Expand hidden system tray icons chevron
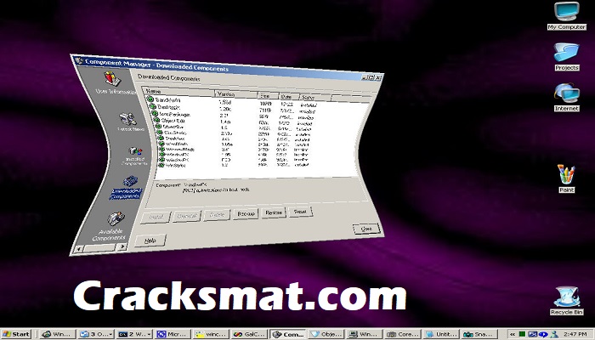 pyautogui.click(x=513, y=334)
